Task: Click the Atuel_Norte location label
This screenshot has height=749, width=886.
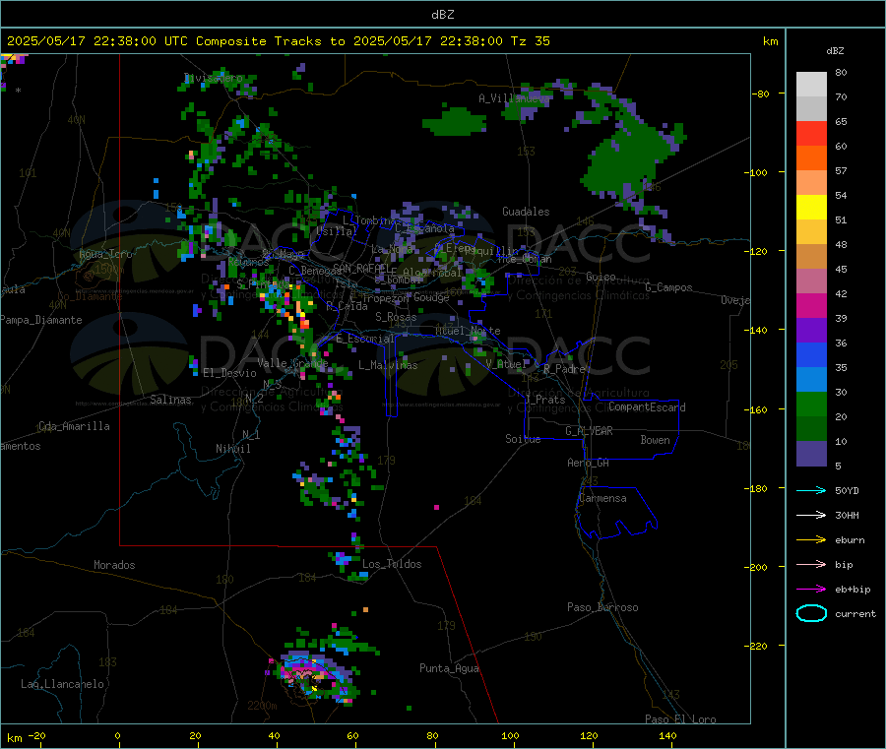Action: (468, 331)
